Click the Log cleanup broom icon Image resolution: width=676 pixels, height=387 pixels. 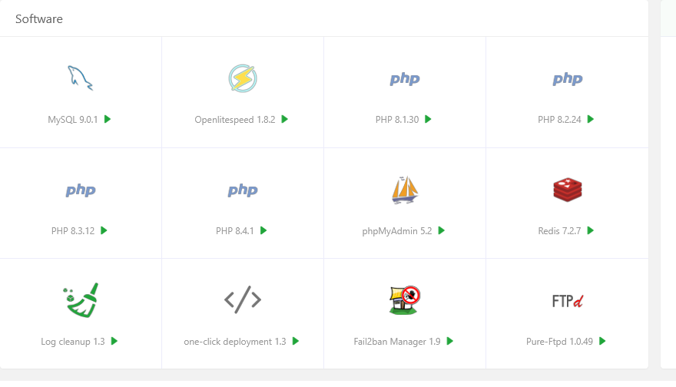click(81, 299)
